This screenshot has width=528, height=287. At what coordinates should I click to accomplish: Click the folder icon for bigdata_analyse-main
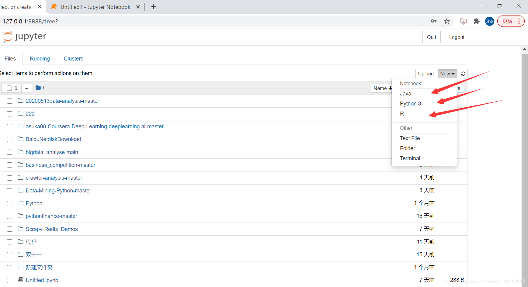pos(21,152)
